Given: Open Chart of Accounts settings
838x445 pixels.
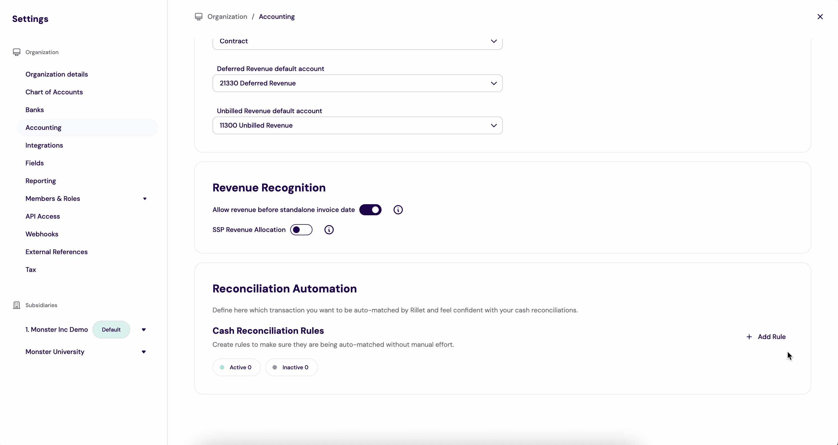Looking at the screenshot, I should pyautogui.click(x=54, y=92).
